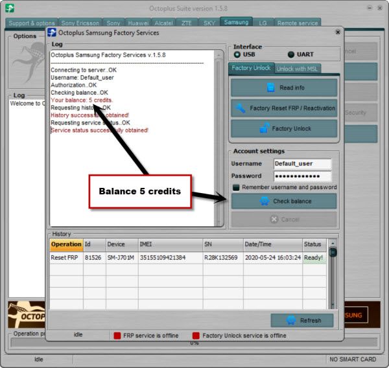Click the Username input field

[302, 164]
